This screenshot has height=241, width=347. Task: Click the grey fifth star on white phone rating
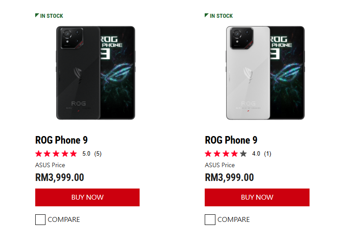pos(243,154)
